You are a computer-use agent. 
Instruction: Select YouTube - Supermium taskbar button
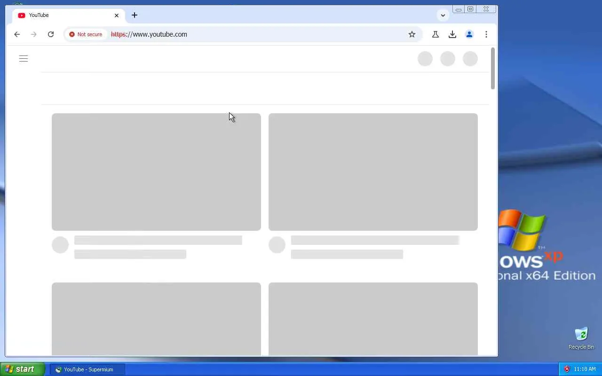click(87, 369)
